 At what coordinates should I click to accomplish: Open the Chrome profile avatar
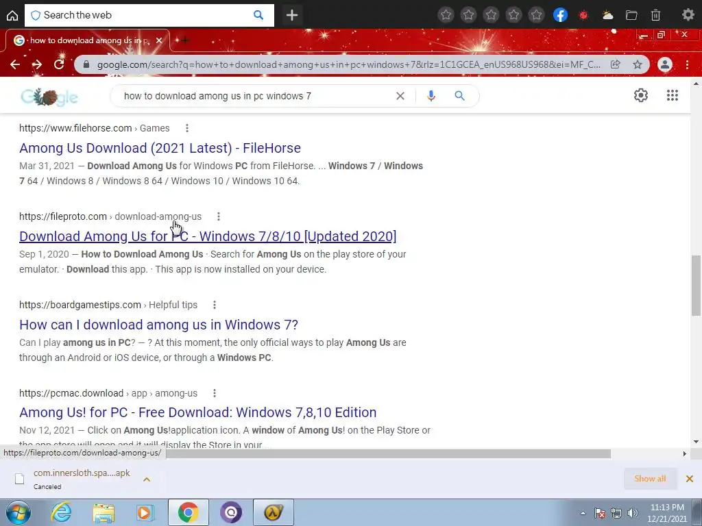tap(665, 64)
